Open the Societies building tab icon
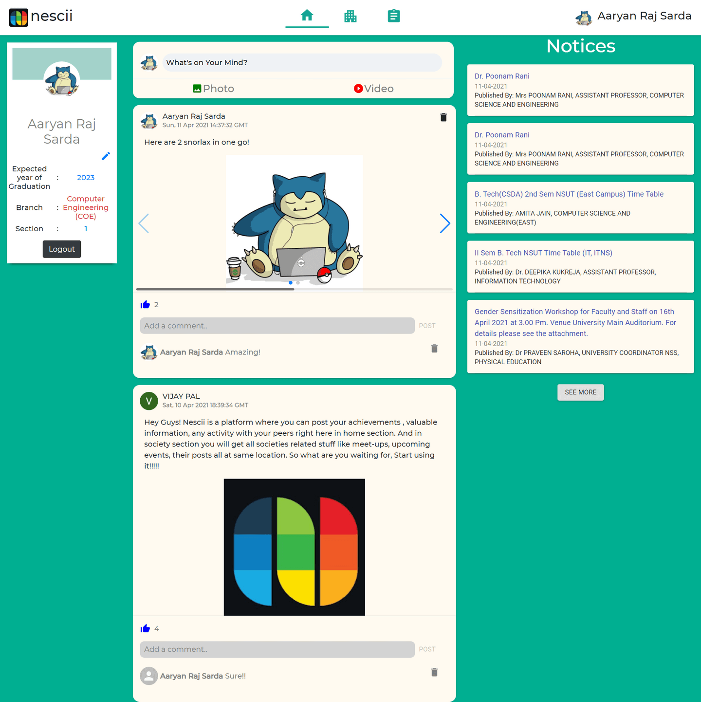Image resolution: width=701 pixels, height=702 pixels. point(350,16)
